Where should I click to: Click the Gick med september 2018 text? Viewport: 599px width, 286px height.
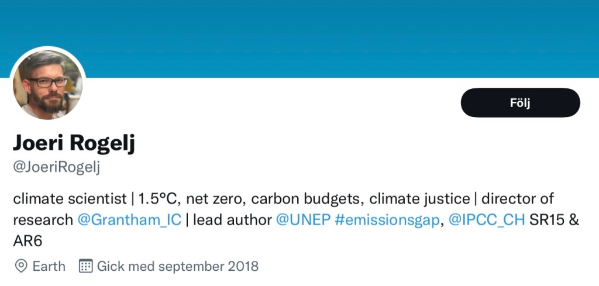point(178,266)
